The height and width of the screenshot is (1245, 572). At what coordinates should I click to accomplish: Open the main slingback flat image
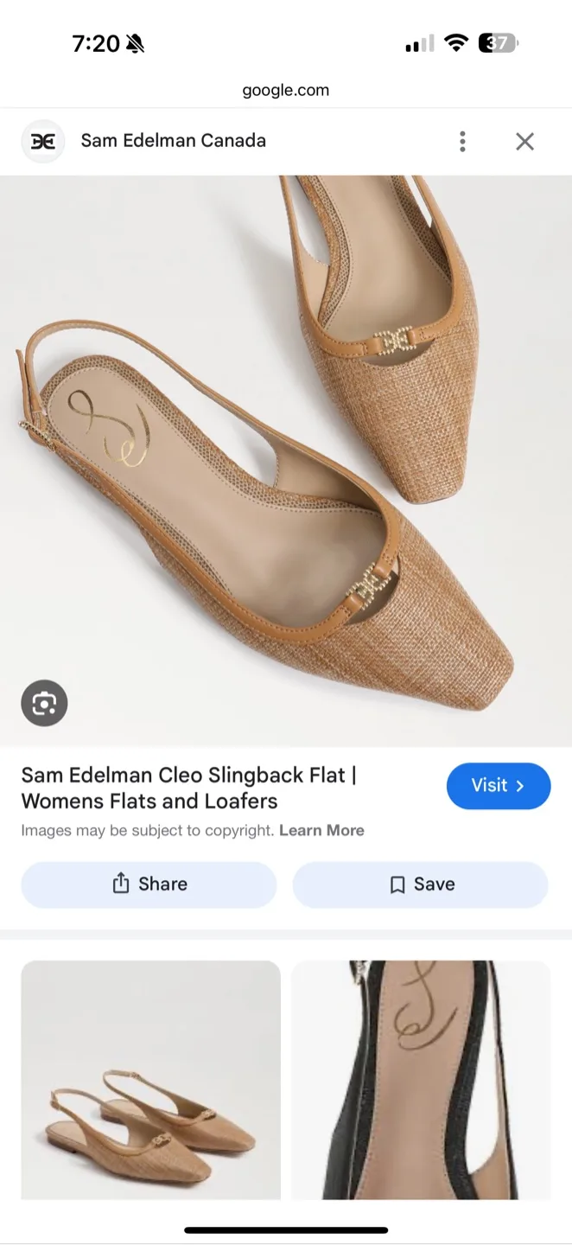pyautogui.click(x=286, y=461)
